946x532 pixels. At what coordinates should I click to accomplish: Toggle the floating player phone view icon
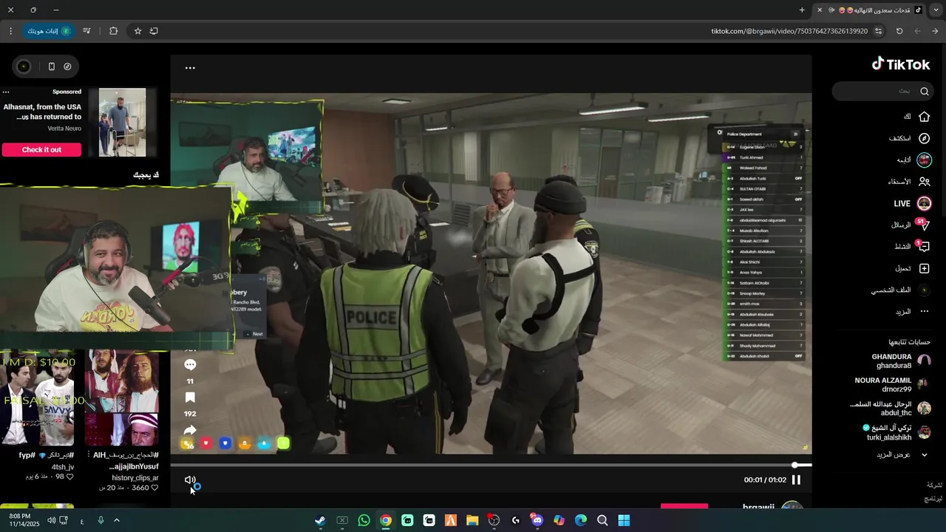coord(51,66)
